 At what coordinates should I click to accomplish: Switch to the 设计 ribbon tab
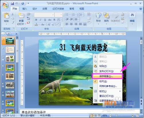[35, 9]
